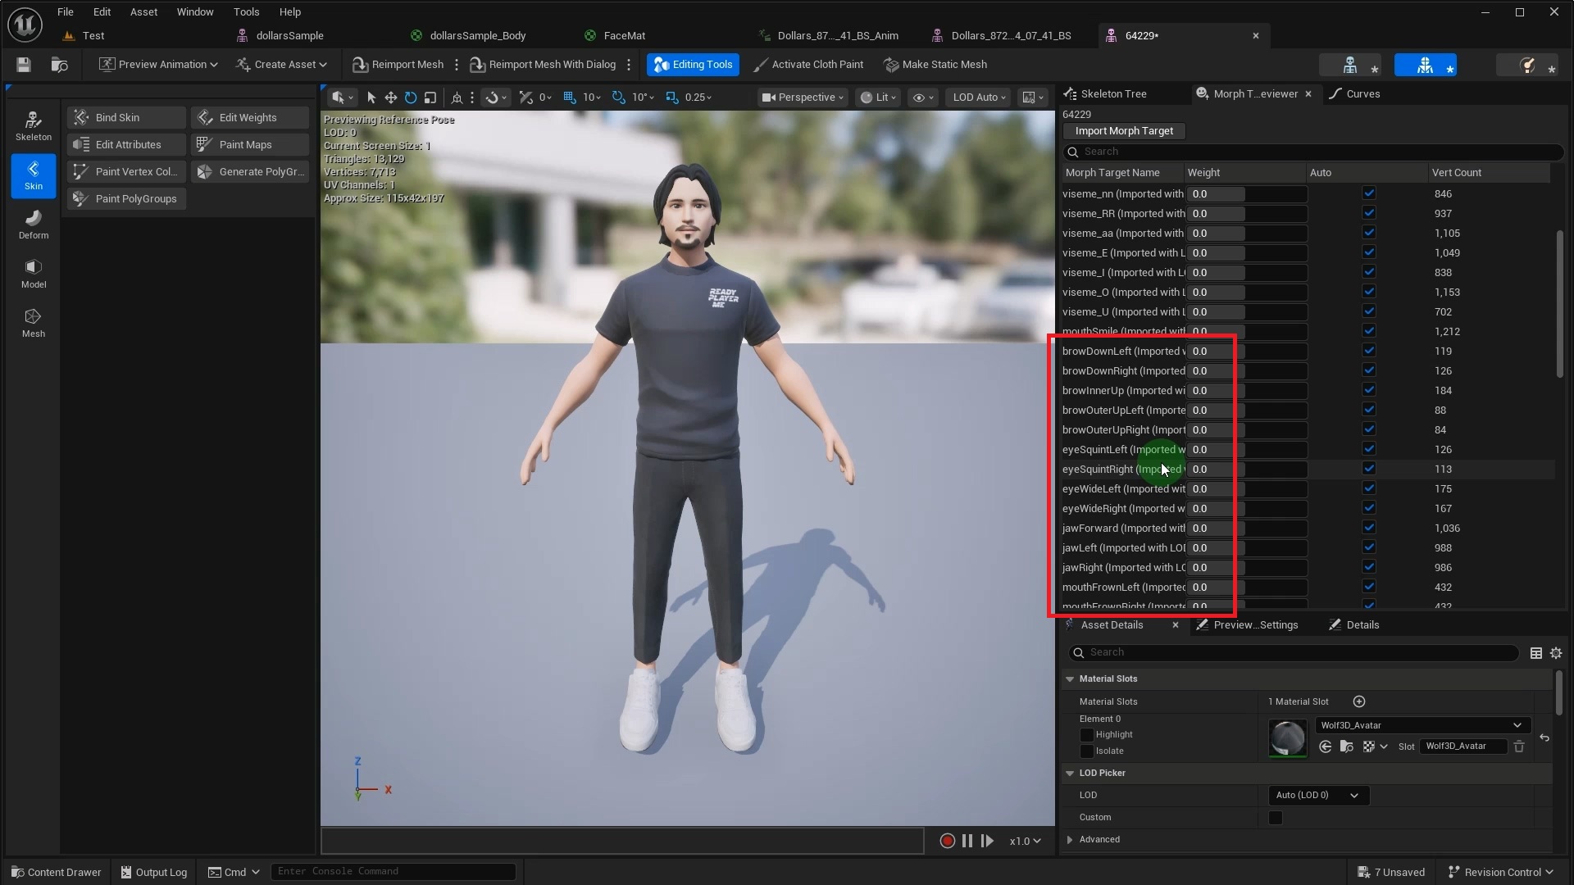Toggle the Auto checkbox for viseme_RR
The image size is (1574, 885).
1369,212
